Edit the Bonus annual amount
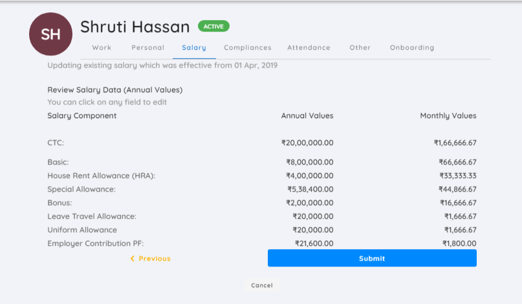The height and width of the screenshot is (304, 522). coord(310,203)
